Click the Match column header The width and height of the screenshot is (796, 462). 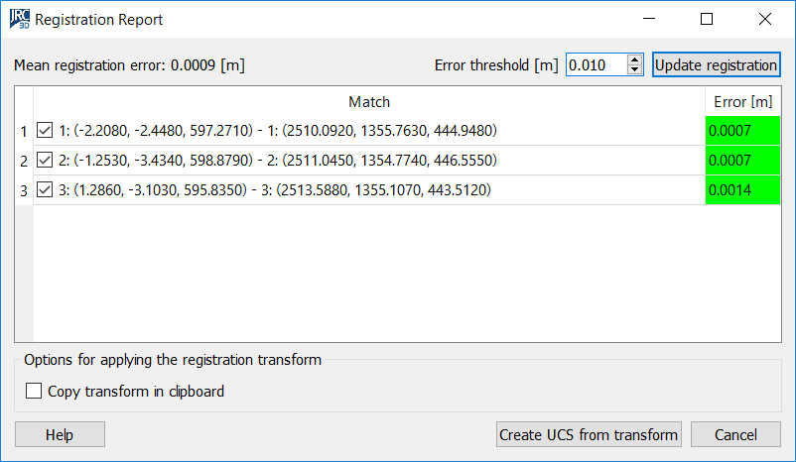pos(369,101)
